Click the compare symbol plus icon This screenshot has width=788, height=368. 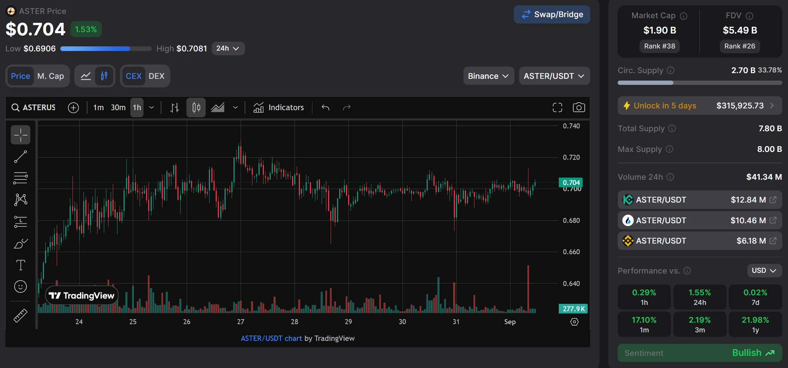pyautogui.click(x=73, y=108)
